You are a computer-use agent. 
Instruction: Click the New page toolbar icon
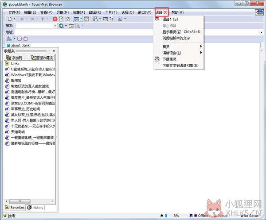[x=10, y=19]
